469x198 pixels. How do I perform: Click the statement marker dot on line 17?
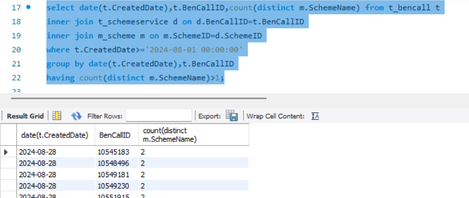click(28, 7)
